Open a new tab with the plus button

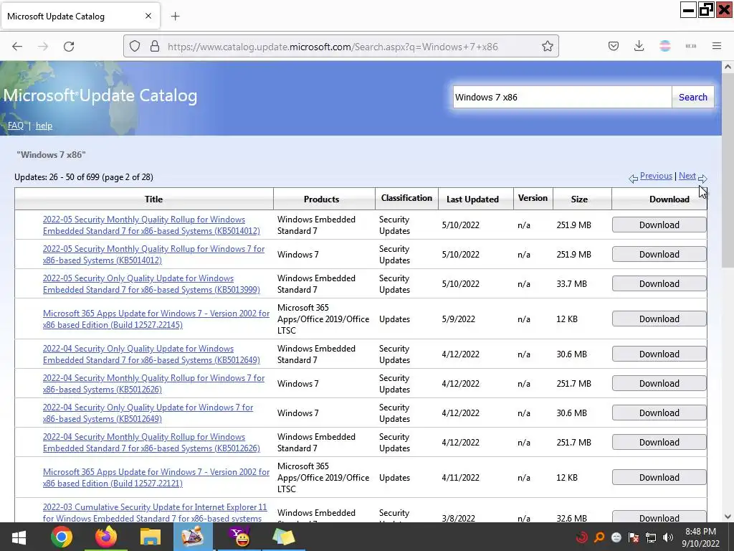(175, 17)
